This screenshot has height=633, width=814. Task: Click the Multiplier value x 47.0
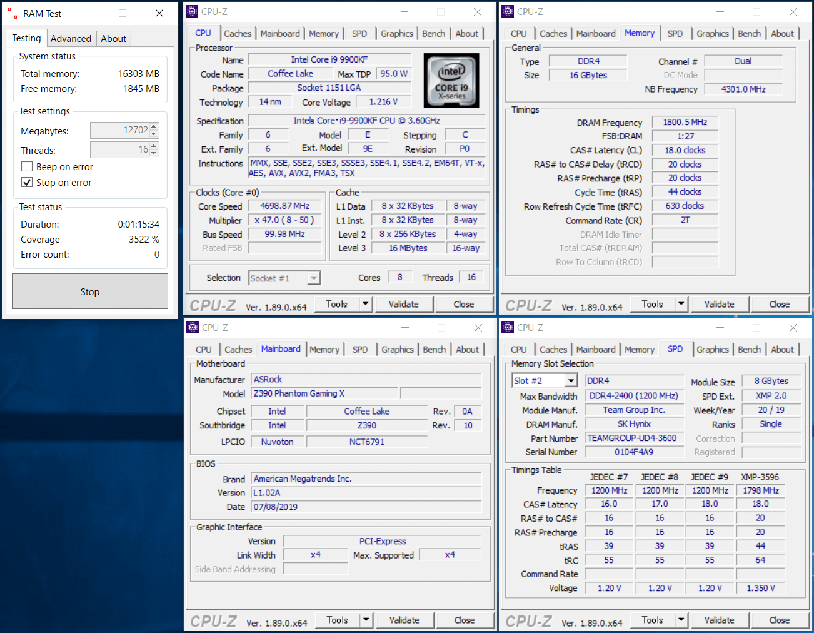285,220
